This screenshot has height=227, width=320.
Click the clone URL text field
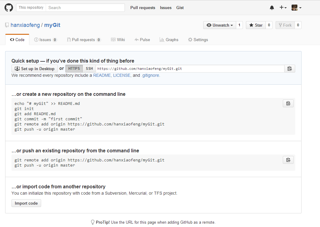click(190, 69)
